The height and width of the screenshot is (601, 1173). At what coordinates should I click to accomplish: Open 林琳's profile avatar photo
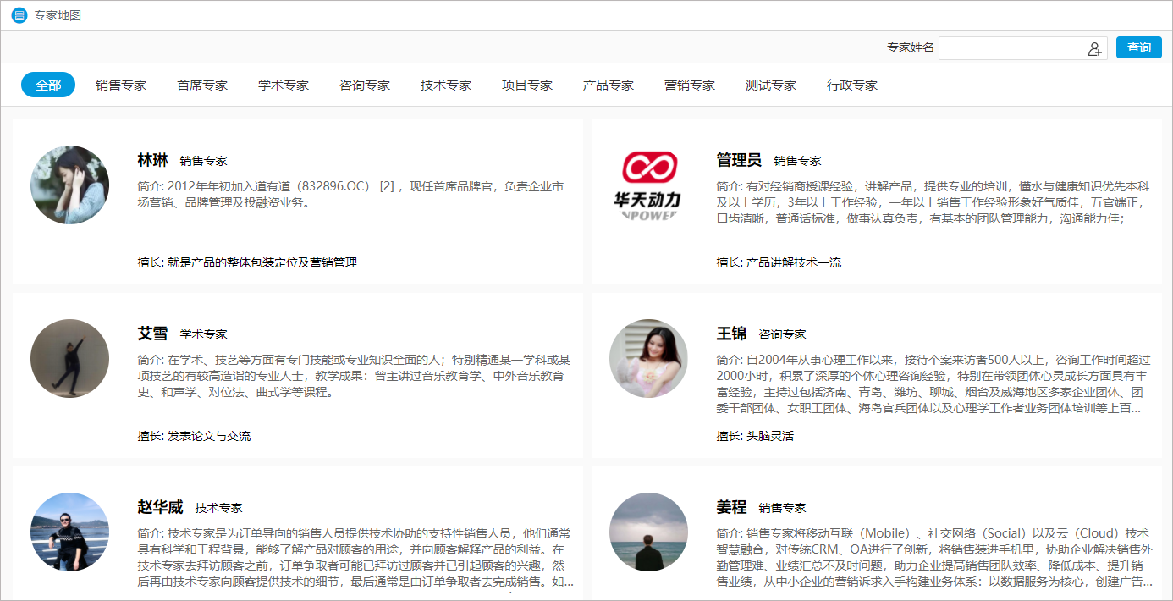tap(69, 185)
